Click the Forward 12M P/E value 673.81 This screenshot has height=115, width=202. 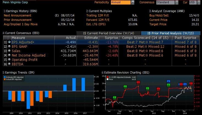(133, 20)
